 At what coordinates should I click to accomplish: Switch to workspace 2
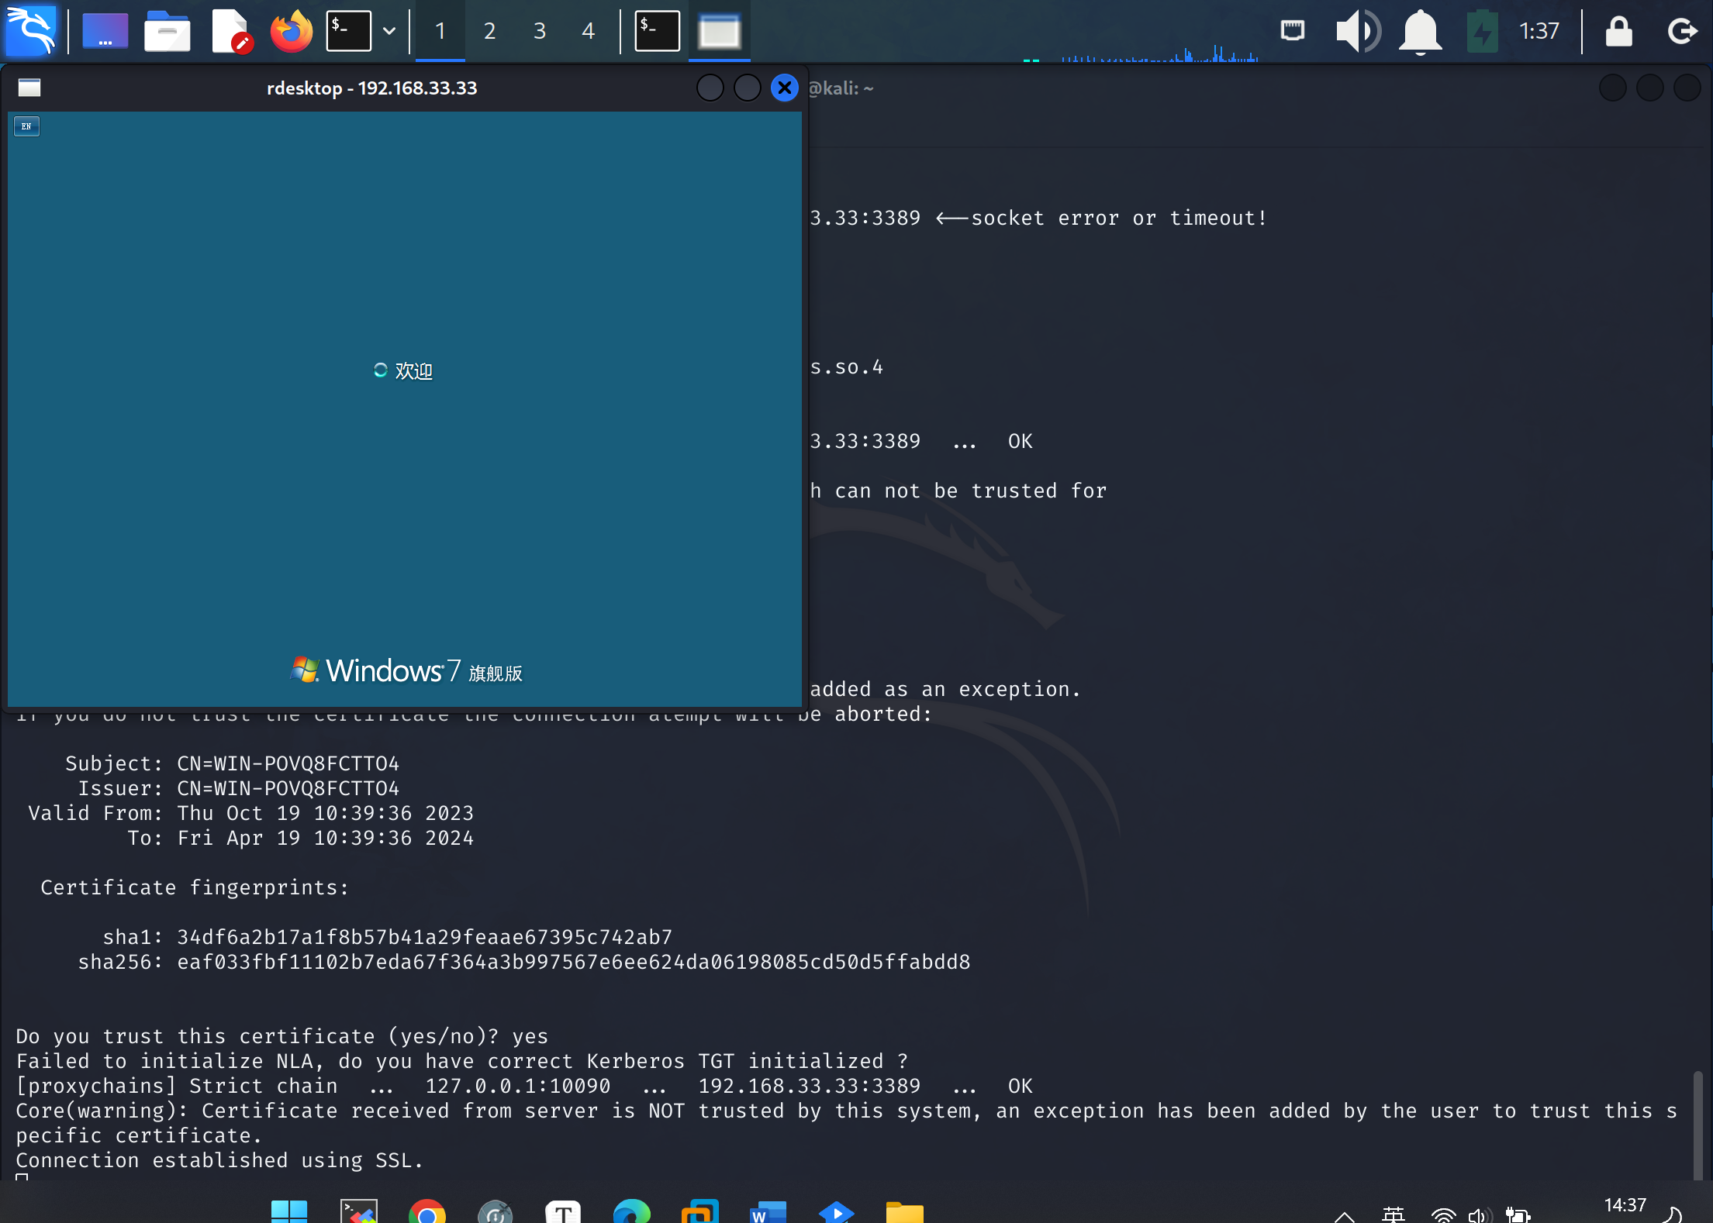click(x=489, y=31)
